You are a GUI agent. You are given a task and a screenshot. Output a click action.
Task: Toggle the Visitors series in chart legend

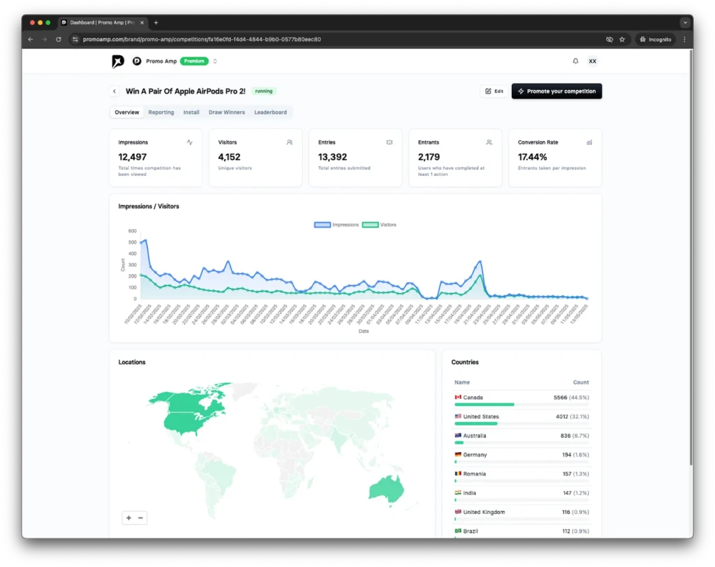coord(380,225)
